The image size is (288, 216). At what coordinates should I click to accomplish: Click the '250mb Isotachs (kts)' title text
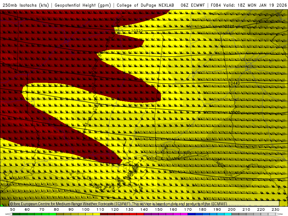pos(26,5)
